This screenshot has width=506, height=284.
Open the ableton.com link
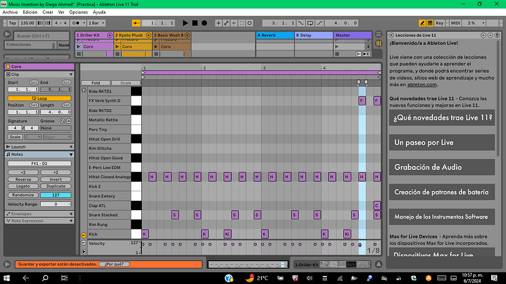click(422, 84)
